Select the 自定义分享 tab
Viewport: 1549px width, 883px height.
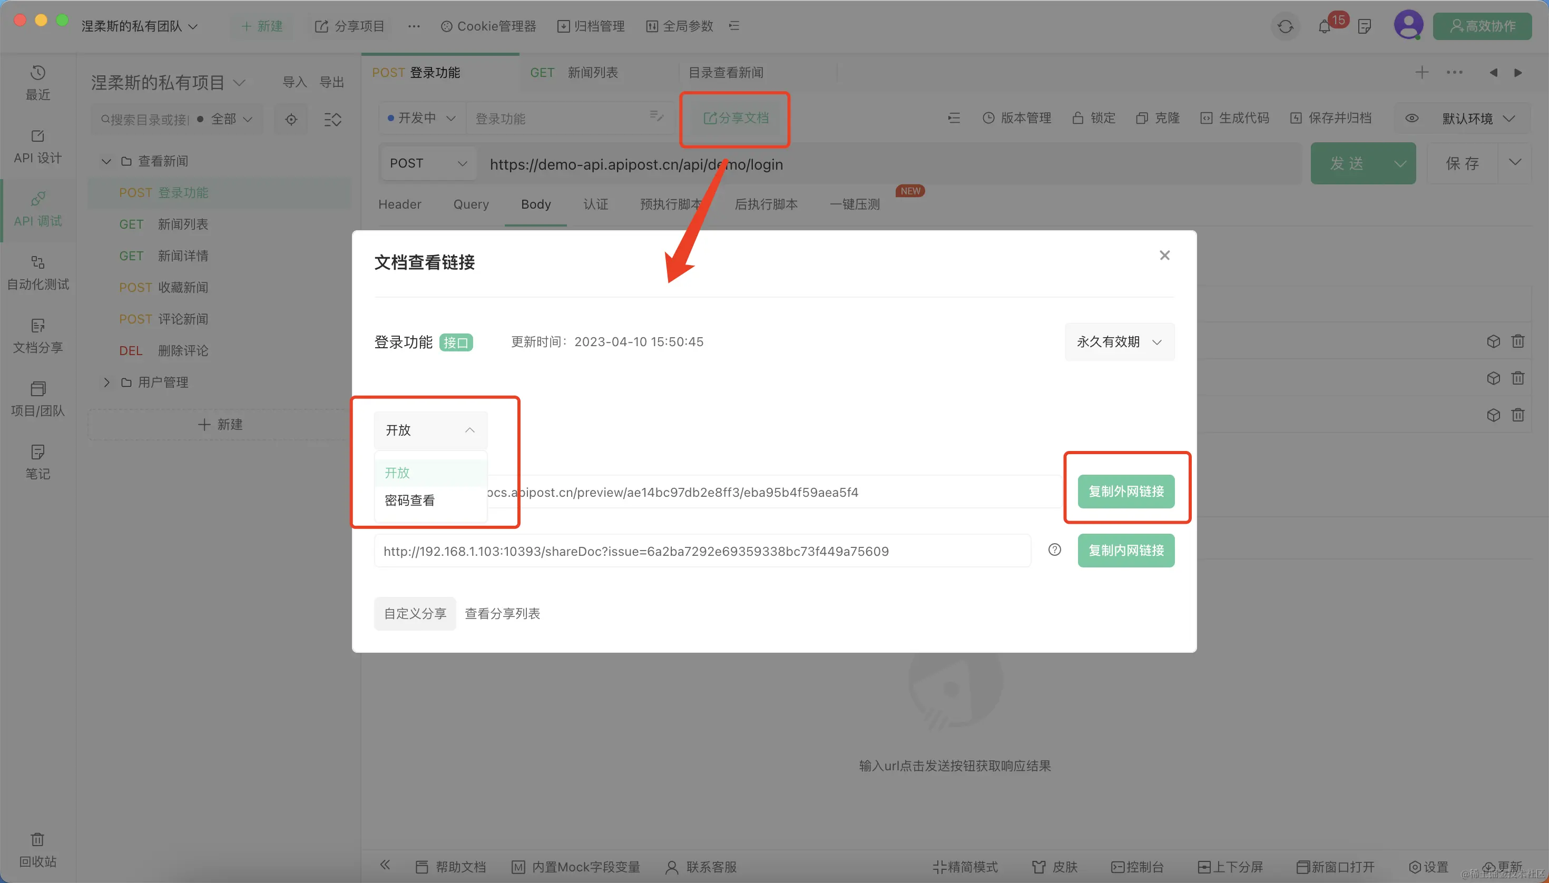[x=415, y=614]
